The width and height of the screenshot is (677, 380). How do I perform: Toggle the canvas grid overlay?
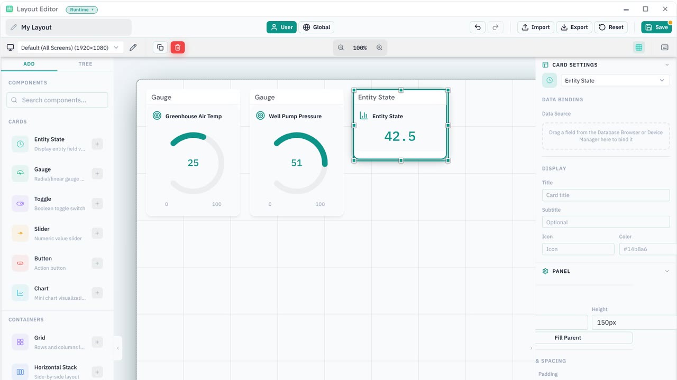639,47
